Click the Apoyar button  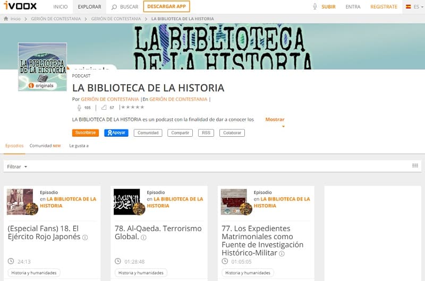click(116, 133)
